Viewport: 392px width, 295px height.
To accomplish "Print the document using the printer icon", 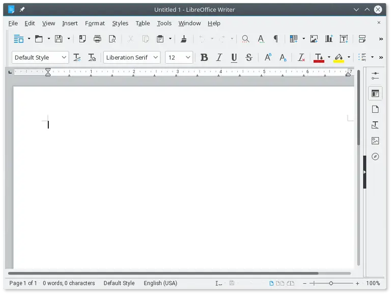I will [x=97, y=39].
